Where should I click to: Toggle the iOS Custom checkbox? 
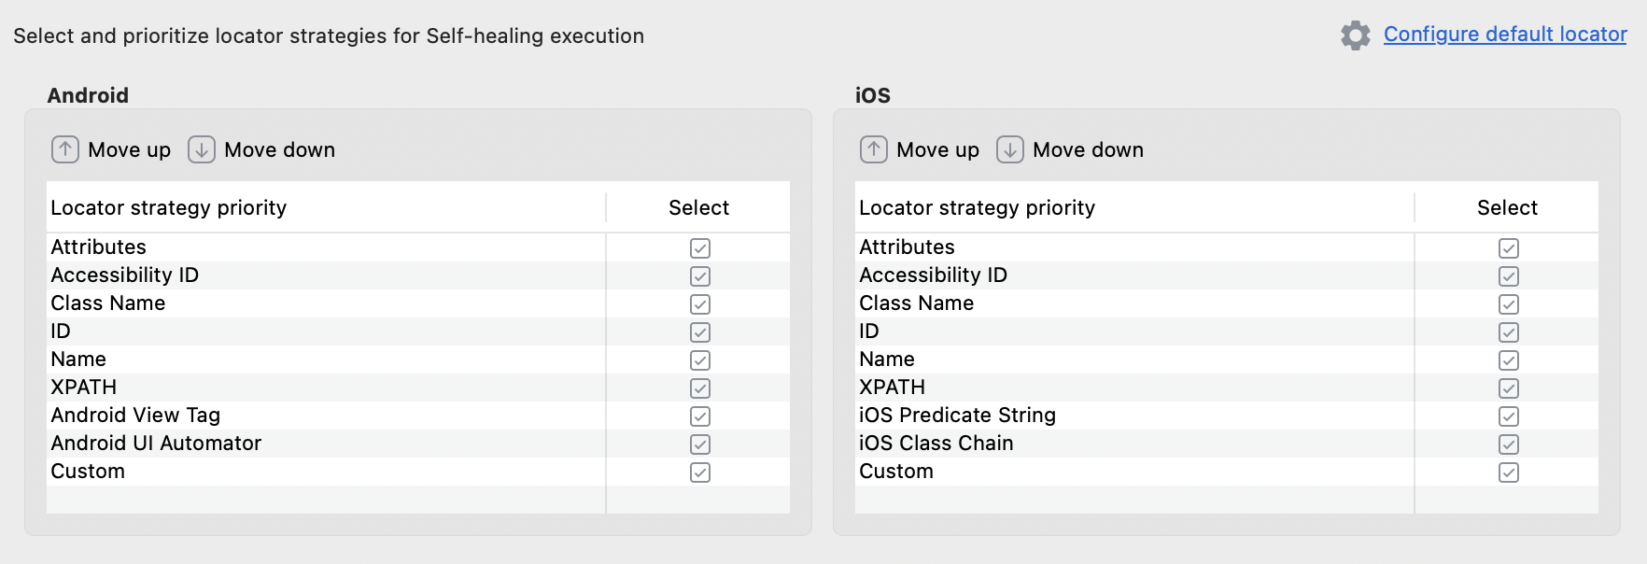[1509, 472]
